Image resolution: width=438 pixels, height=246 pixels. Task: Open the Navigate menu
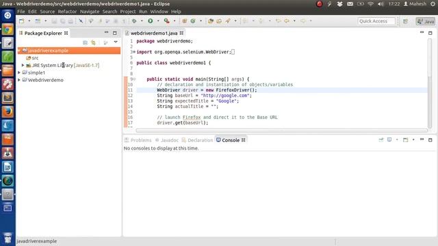90,12
